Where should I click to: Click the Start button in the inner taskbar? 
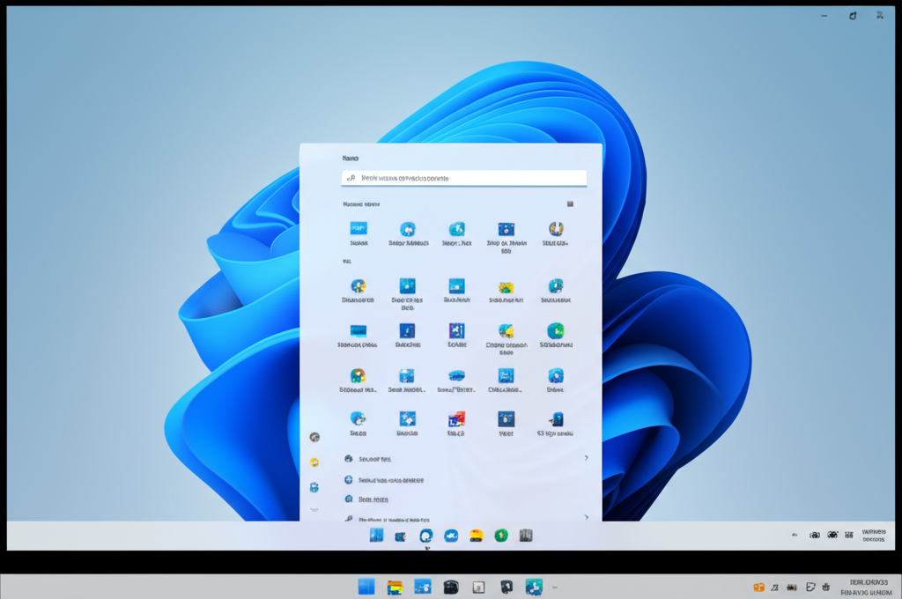[x=376, y=536]
